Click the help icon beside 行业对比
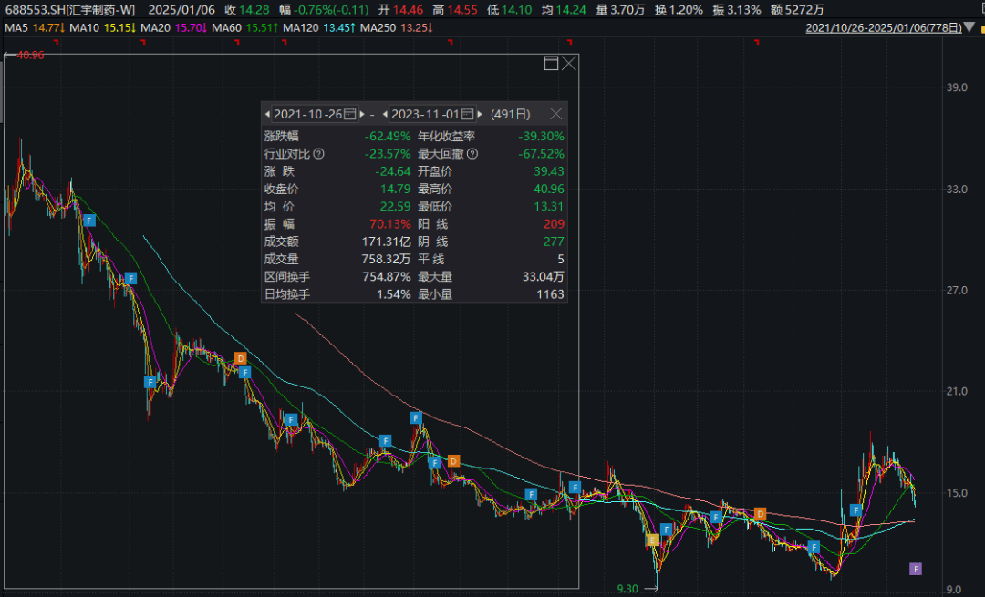 pos(318,154)
